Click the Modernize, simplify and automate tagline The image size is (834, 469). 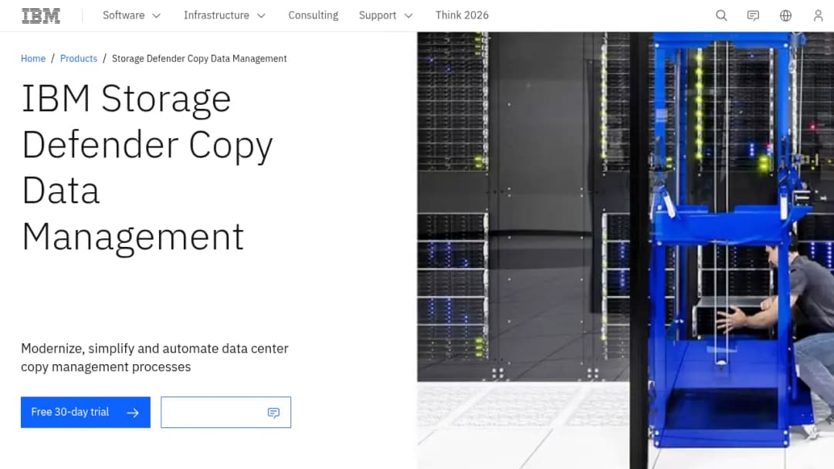[x=154, y=357]
